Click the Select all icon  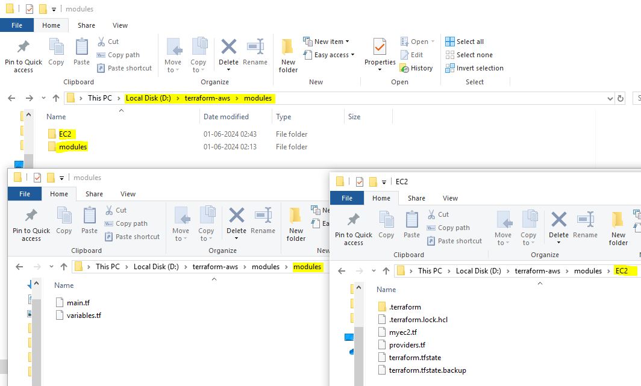[x=450, y=42]
